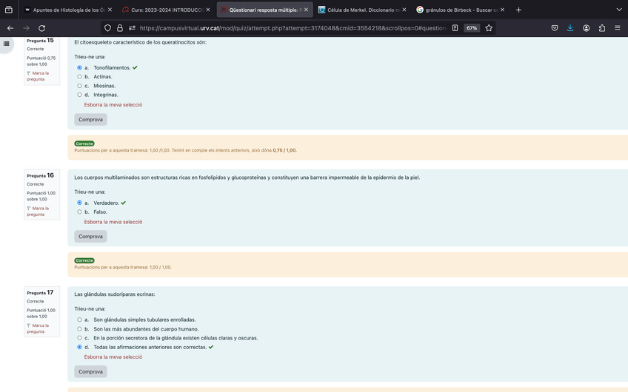The height and width of the screenshot is (392, 628).
Task: Open the Firefox downloads panel
Action: (570, 28)
